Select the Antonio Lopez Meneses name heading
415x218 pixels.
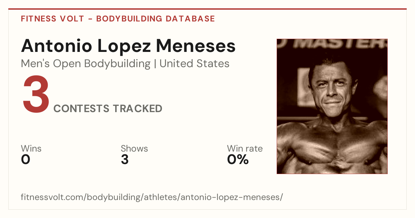pos(128,46)
